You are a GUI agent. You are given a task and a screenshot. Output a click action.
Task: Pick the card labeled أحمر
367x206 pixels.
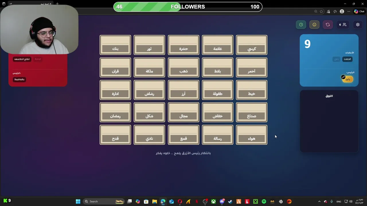coord(252,67)
